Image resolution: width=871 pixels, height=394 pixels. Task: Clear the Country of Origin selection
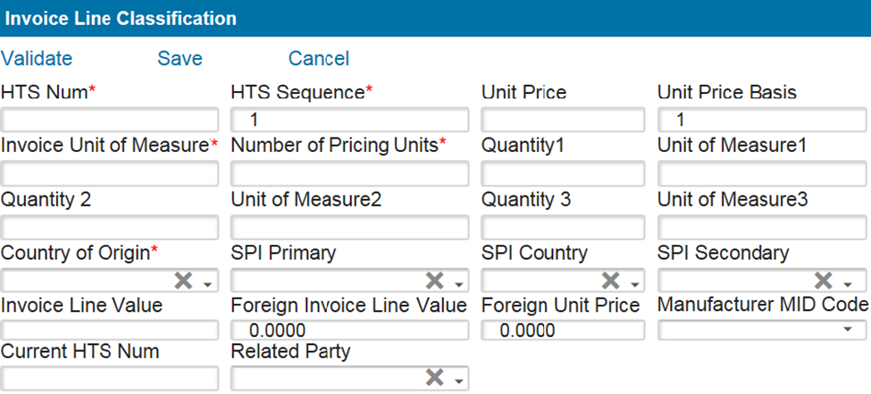[x=182, y=281]
